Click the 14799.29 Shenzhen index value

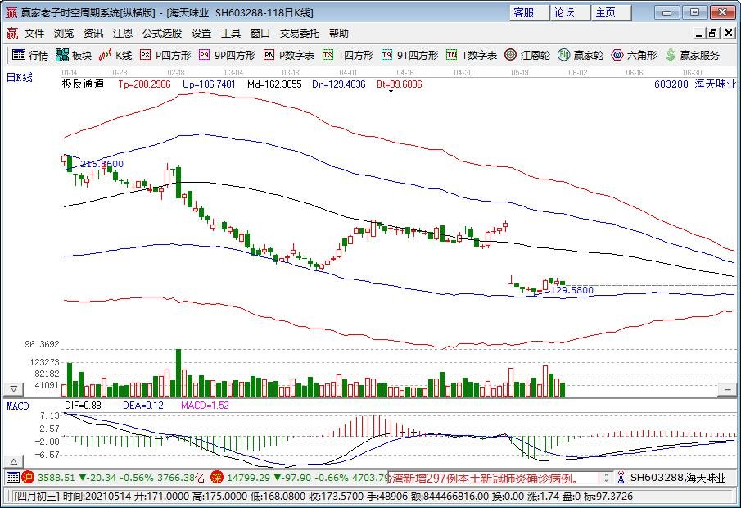click(x=248, y=478)
